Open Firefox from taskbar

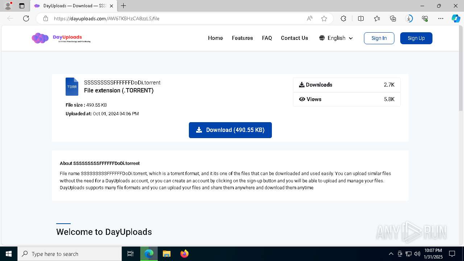tap(185, 254)
